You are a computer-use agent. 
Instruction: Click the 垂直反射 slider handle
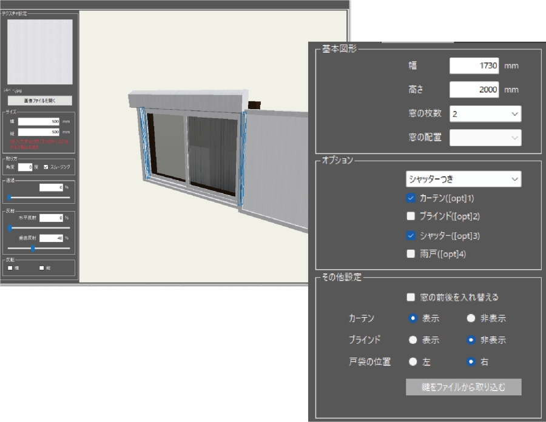[x=33, y=248]
